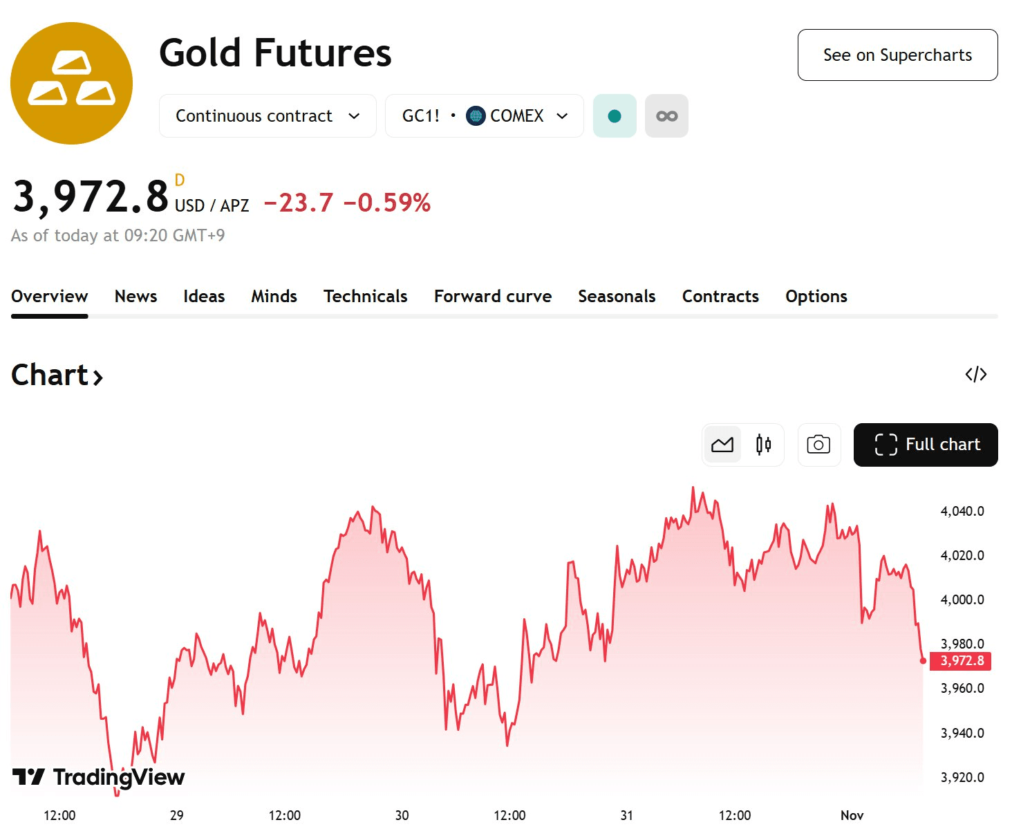Viewport: 1021px width, 838px height.
Task: Click See on Supercharts button
Action: [897, 55]
